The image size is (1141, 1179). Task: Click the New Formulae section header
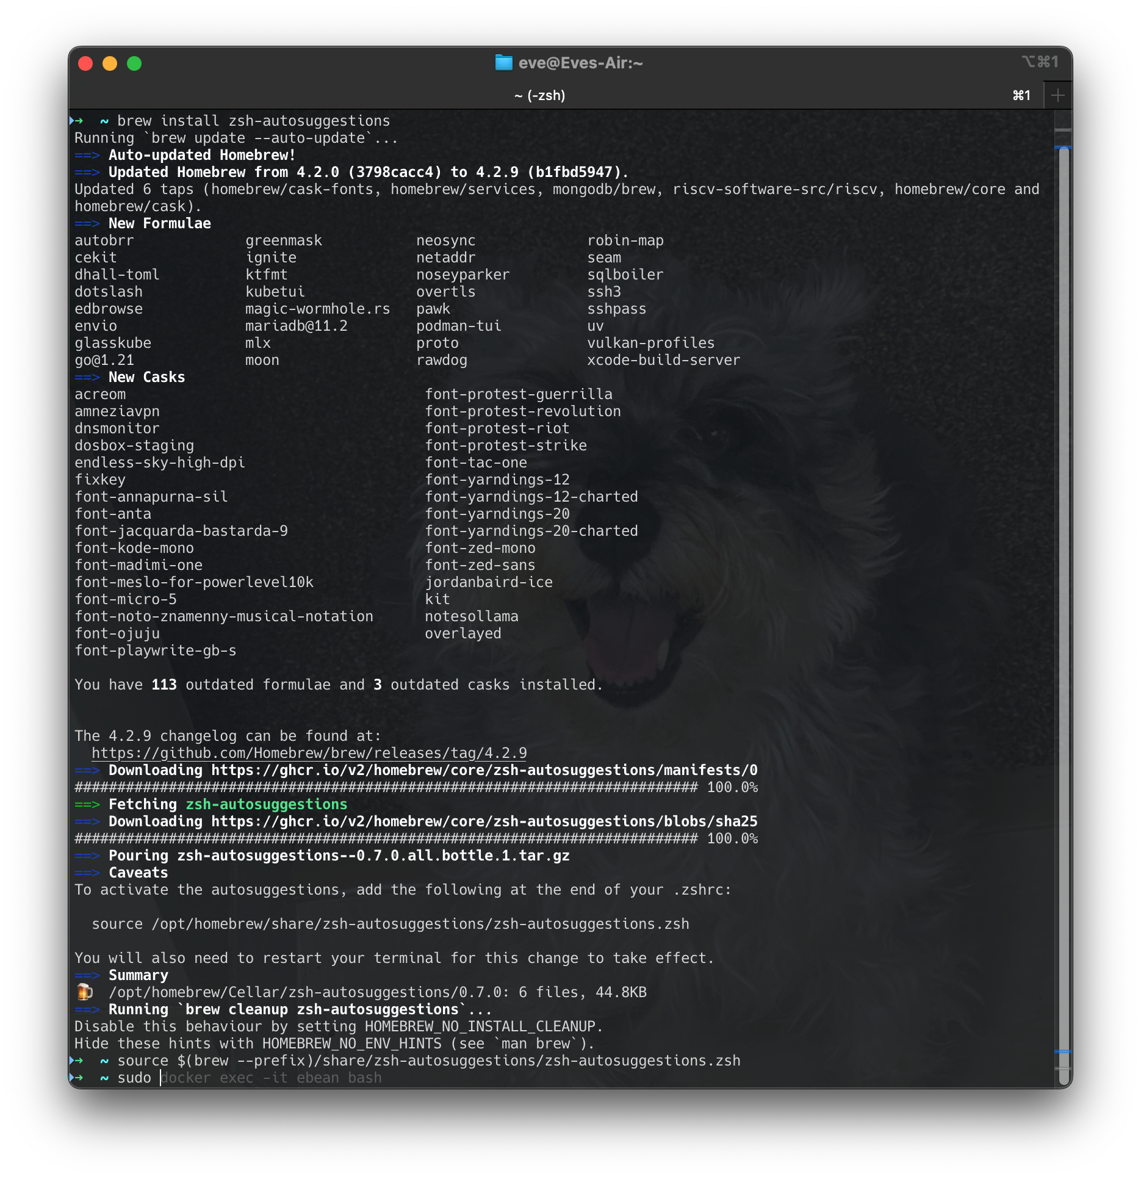coord(159,223)
